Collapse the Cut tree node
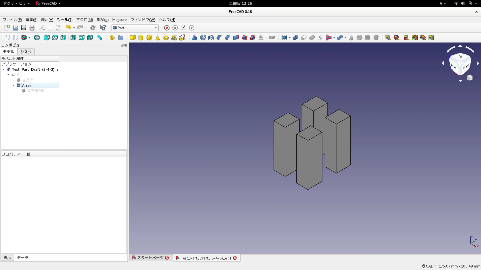This screenshot has width=481, height=270. click(x=8, y=75)
